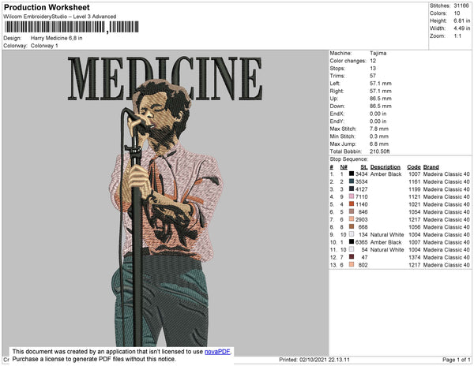The width and height of the screenshot is (474, 366).
Task: Click the Machine value 'Tajima'
Action: 378,53
